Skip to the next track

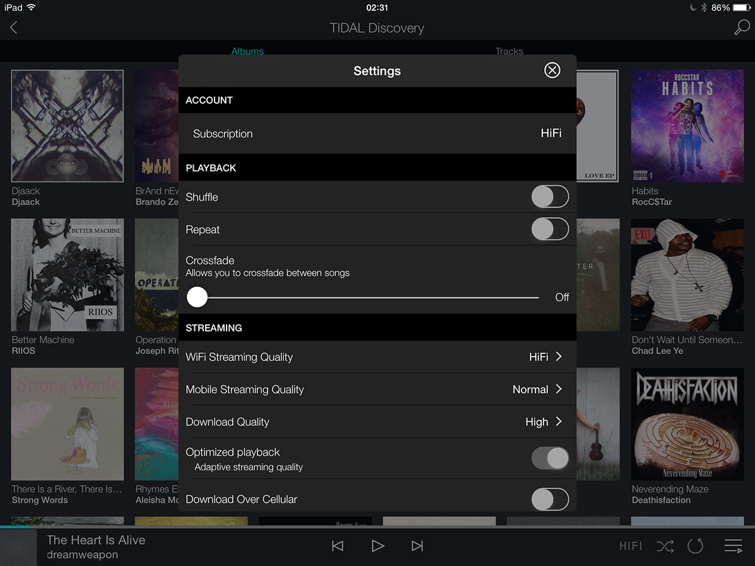[x=417, y=546]
